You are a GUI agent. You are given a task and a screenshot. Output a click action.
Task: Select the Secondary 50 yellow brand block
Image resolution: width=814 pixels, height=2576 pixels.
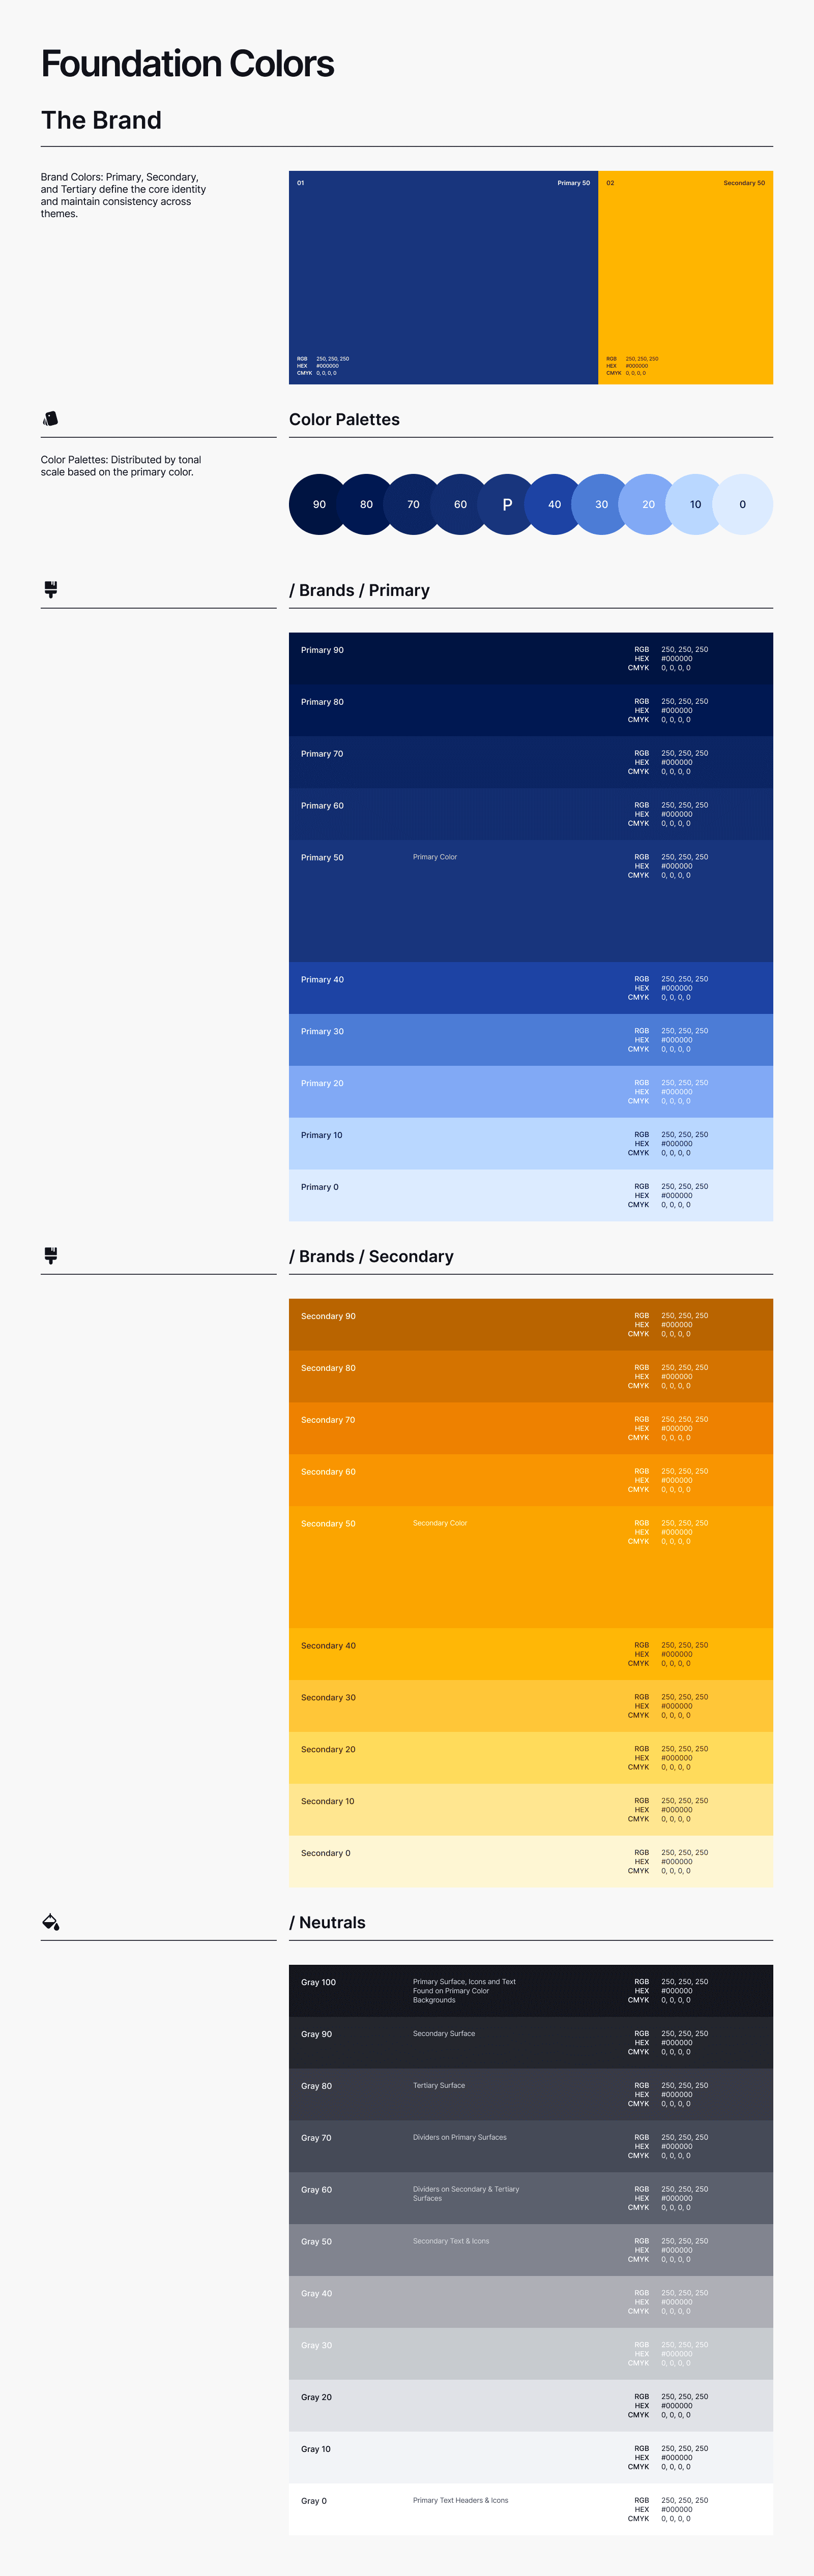[685, 277]
